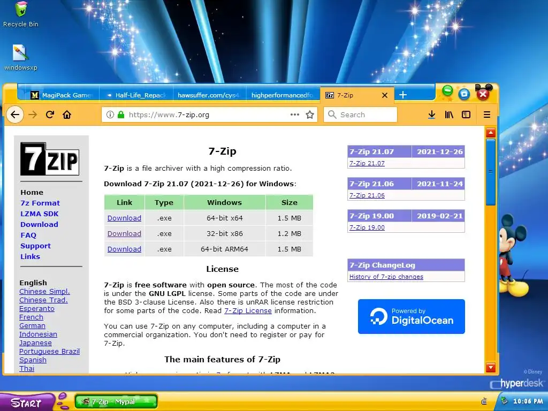The image size is (548, 411).
Task: Switch language to German
Action: pyautogui.click(x=32, y=326)
